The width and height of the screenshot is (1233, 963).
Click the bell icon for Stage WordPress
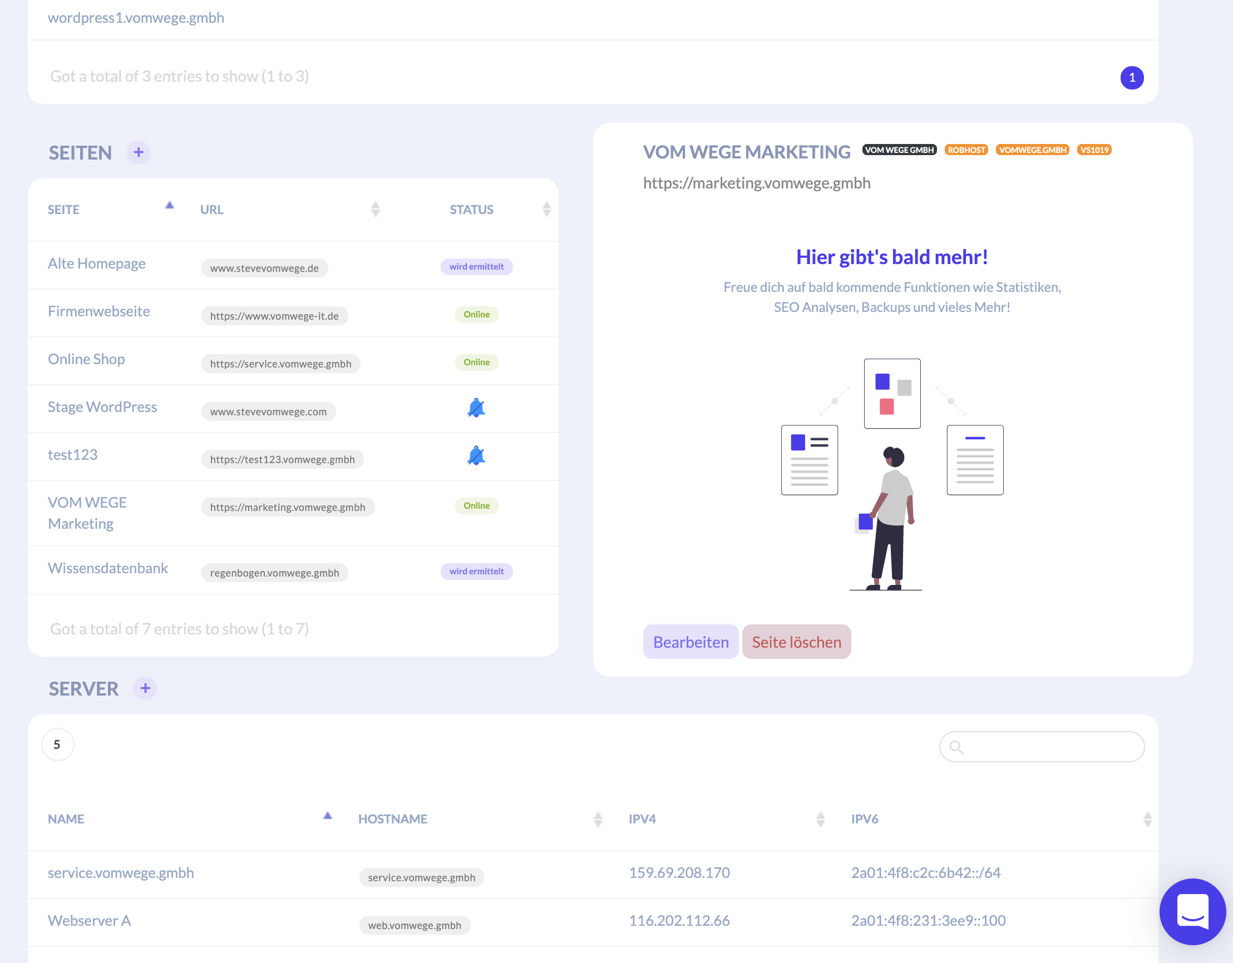click(476, 408)
